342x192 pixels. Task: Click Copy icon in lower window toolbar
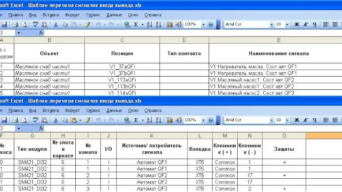[65, 120]
